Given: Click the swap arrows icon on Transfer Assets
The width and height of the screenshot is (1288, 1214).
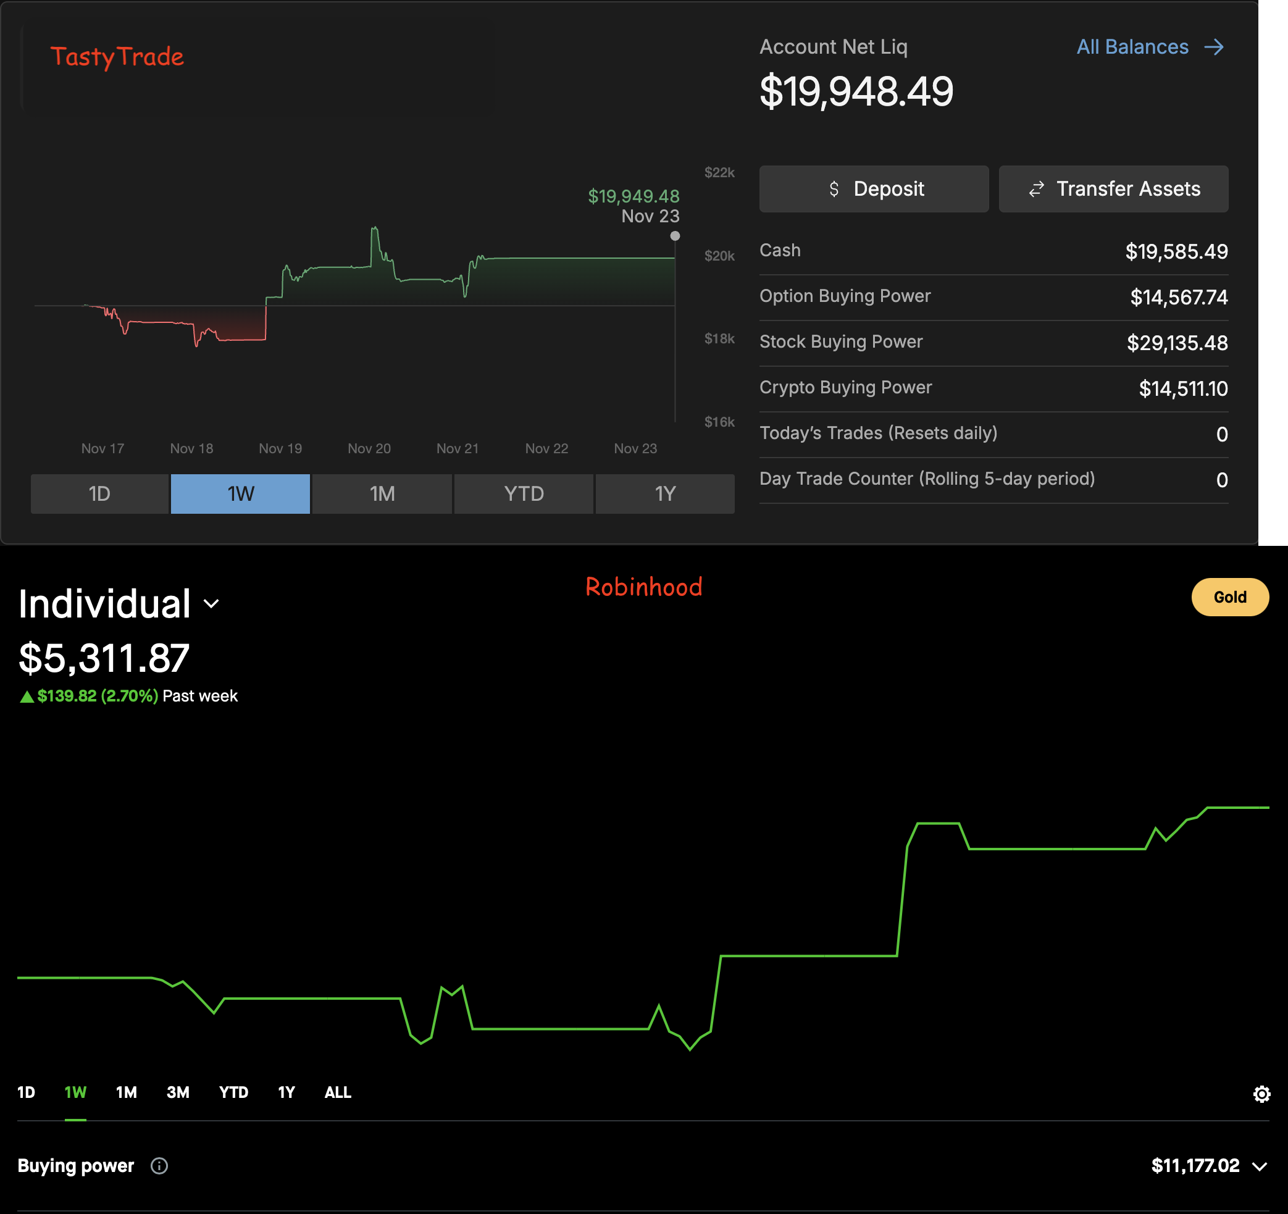Looking at the screenshot, I should coord(1036,189).
